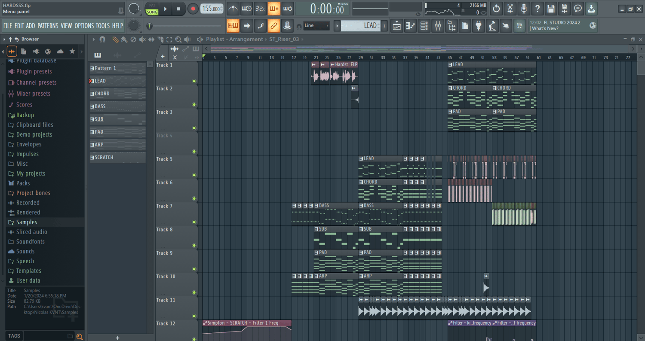Switch PAT/SONG mode toggle
The height and width of the screenshot is (341, 645).
[x=152, y=9]
